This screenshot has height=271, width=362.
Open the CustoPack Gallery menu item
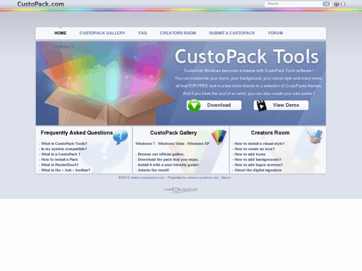point(102,33)
